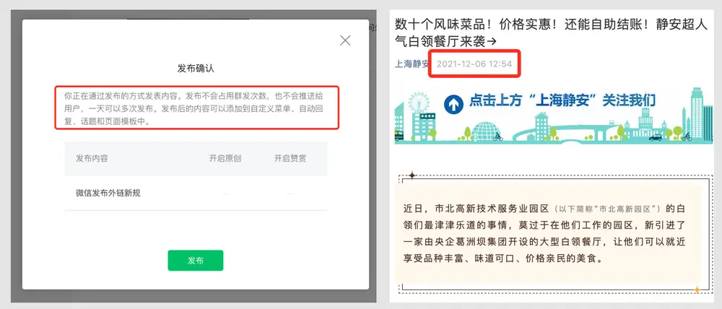
Task: Click the green 发布 button
Action: pos(196,261)
